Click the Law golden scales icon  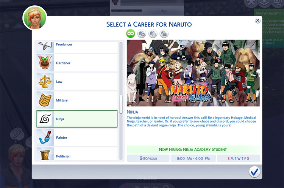click(x=45, y=82)
